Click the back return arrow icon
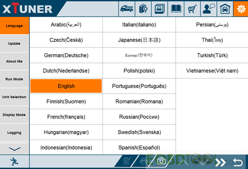 238,162
